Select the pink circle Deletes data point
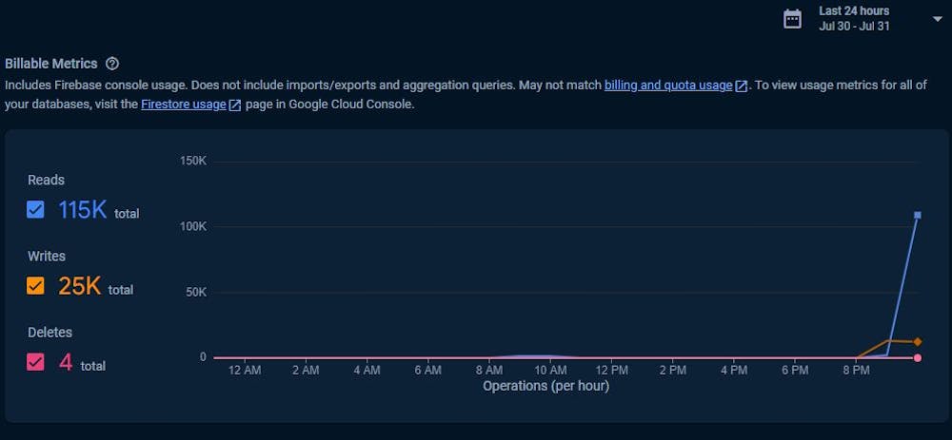The image size is (952, 440). click(x=918, y=358)
